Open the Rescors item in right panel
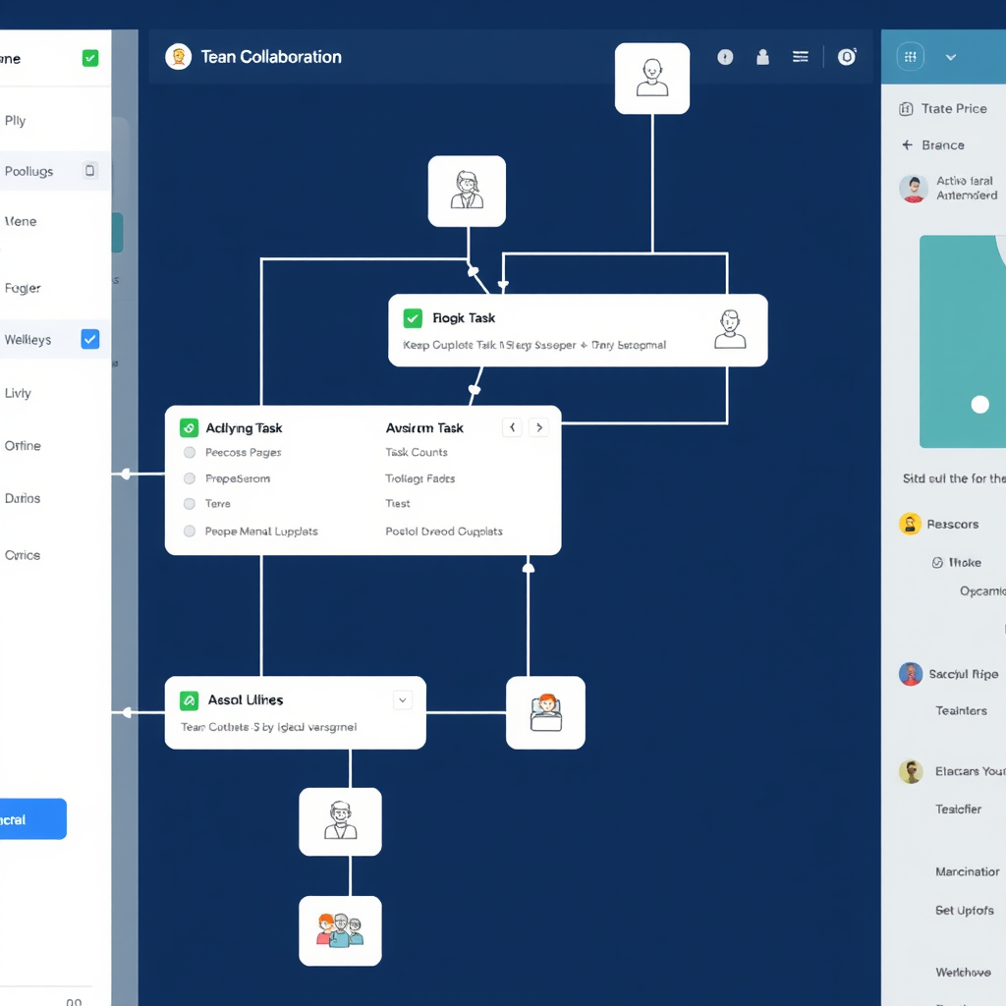Viewport: 1006px width, 1006px height. tap(952, 525)
